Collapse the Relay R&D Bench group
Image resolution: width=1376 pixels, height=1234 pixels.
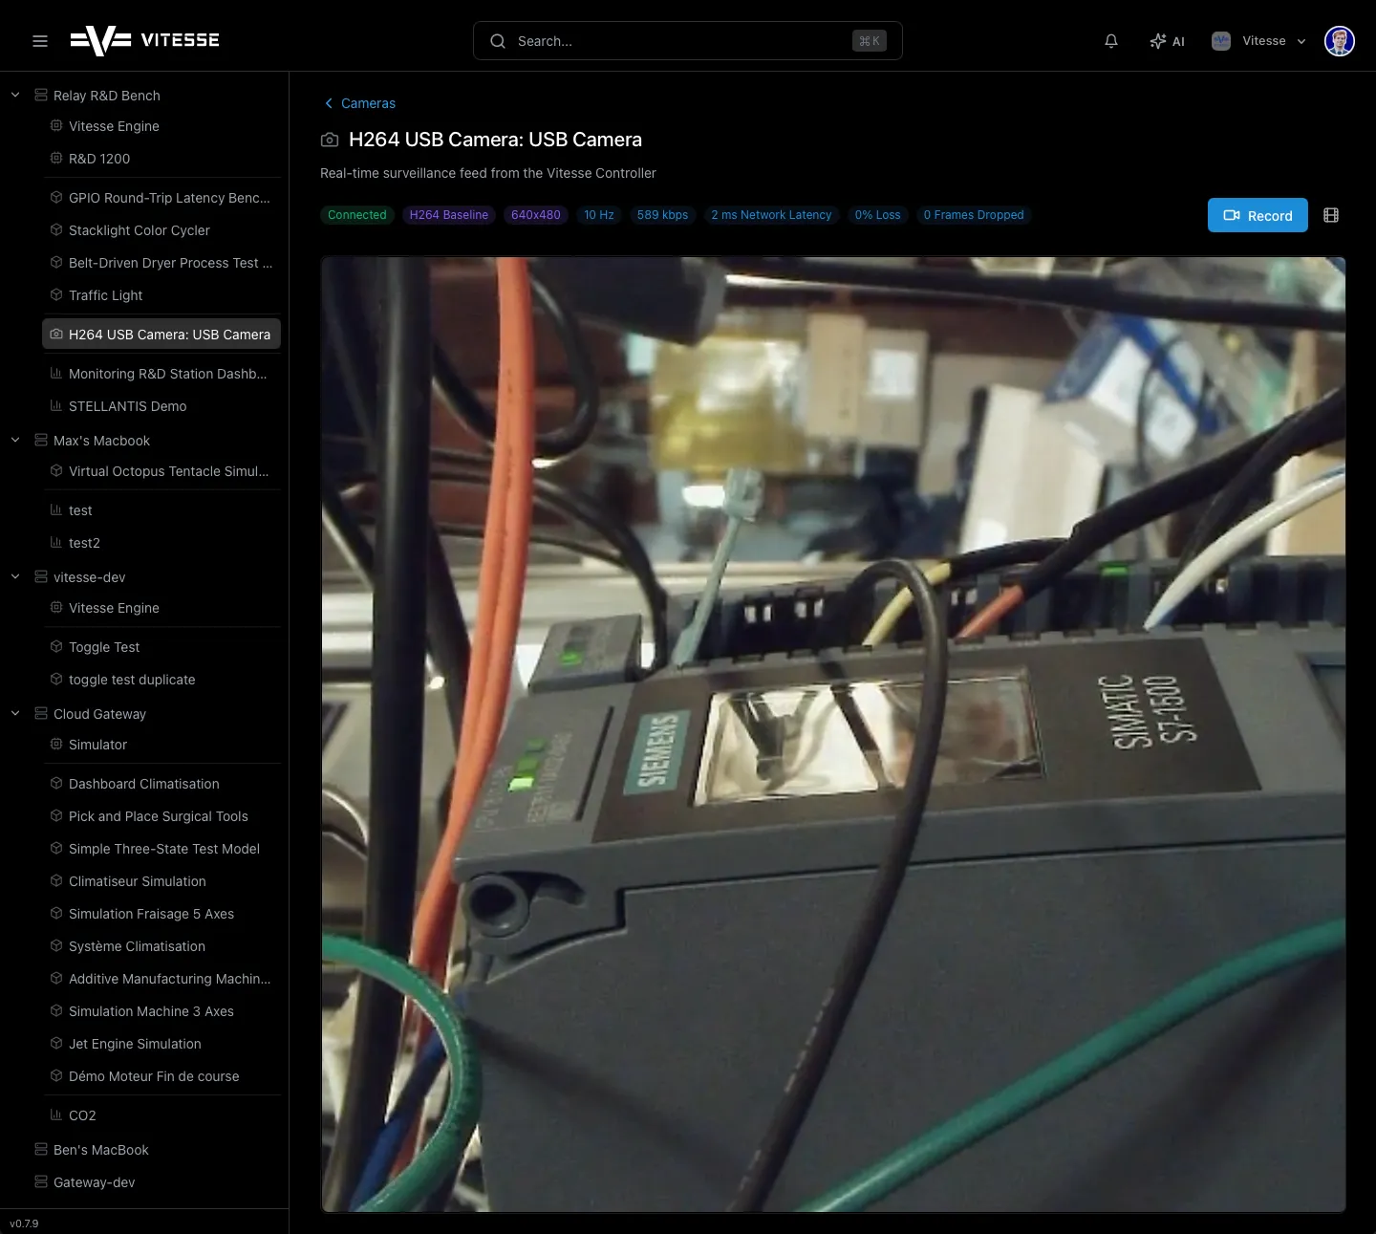[15, 95]
